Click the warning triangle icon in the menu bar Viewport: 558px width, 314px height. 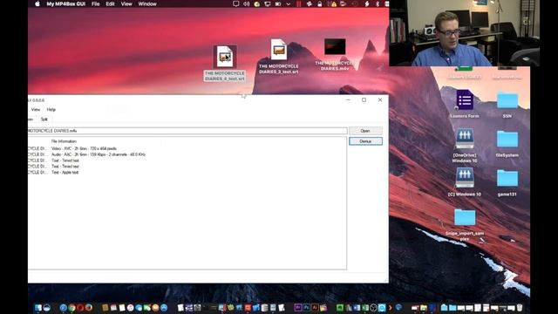click(333, 3)
